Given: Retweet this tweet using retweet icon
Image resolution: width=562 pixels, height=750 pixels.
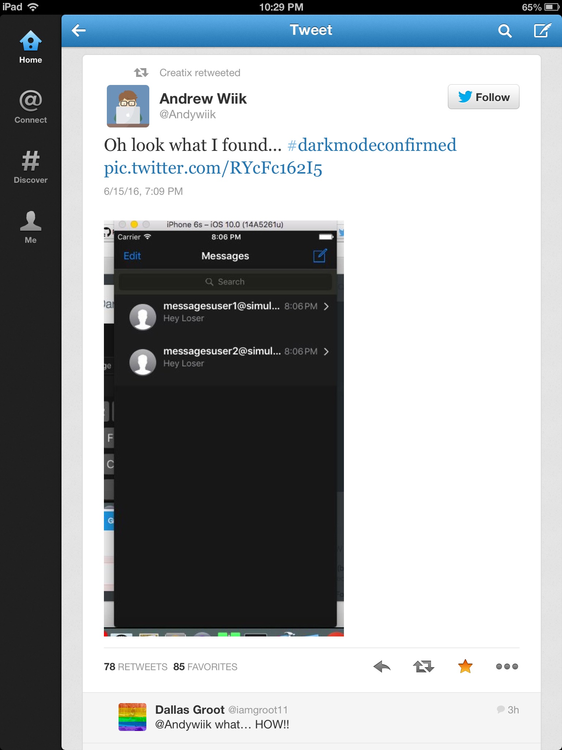Looking at the screenshot, I should coord(424,667).
